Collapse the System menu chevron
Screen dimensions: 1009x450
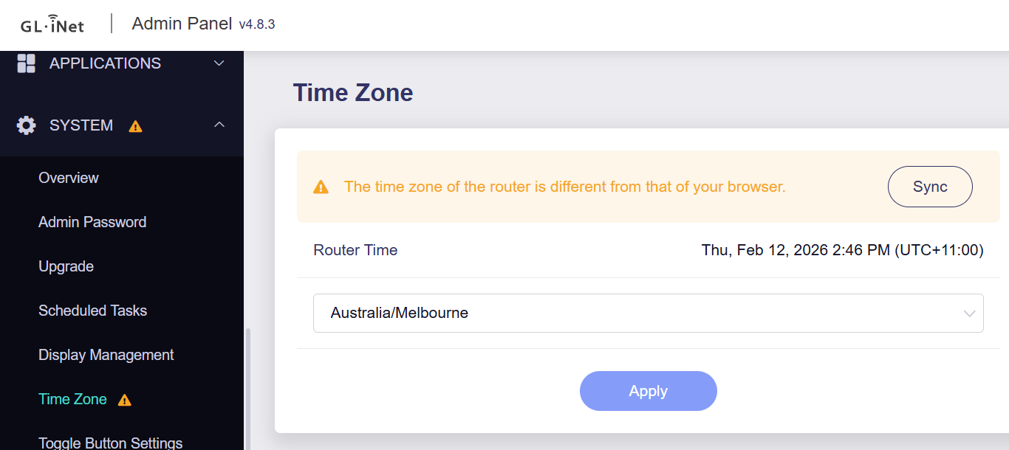coord(219,125)
